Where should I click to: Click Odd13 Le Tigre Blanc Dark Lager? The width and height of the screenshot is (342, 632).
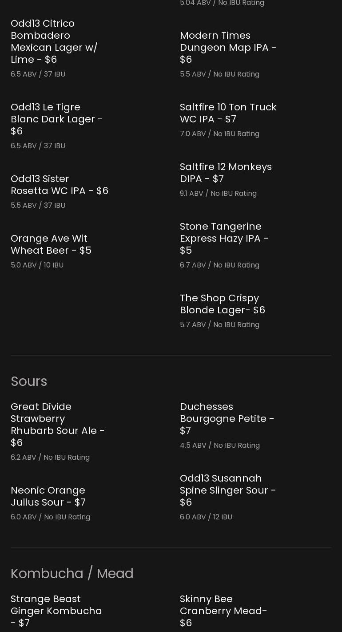point(56,119)
